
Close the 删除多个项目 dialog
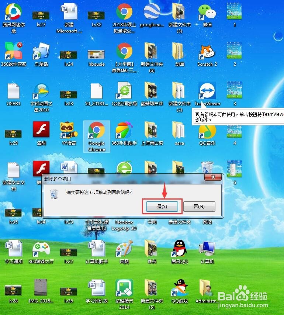pos(213,177)
